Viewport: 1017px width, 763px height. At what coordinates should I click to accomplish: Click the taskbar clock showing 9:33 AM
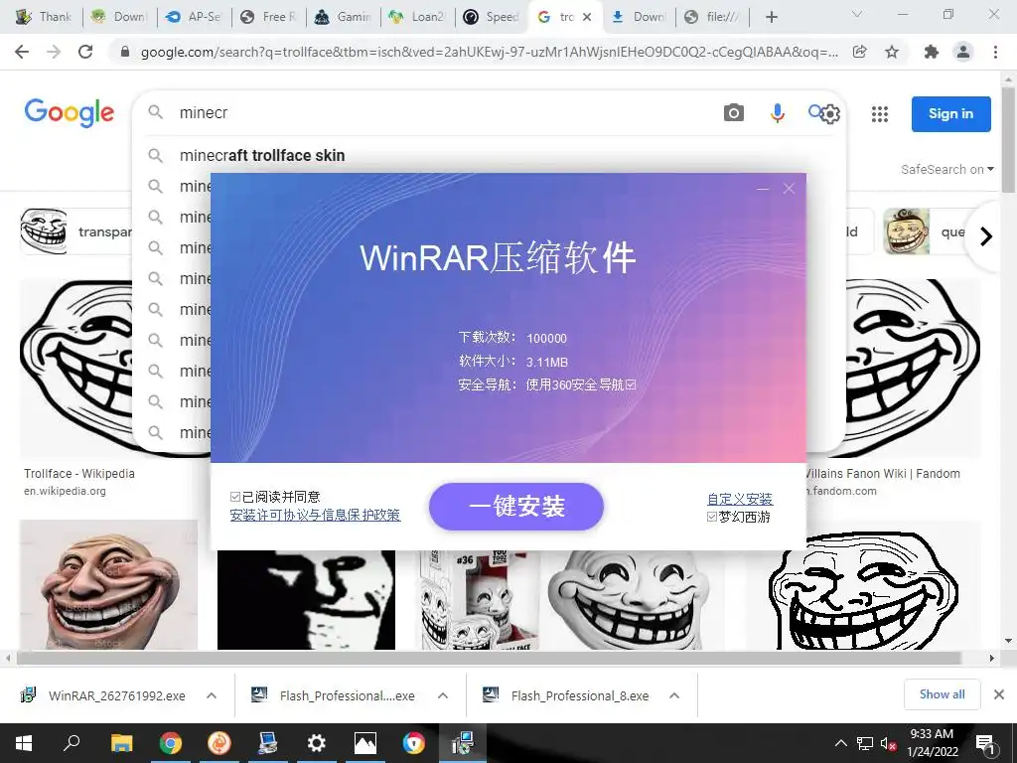tap(932, 743)
